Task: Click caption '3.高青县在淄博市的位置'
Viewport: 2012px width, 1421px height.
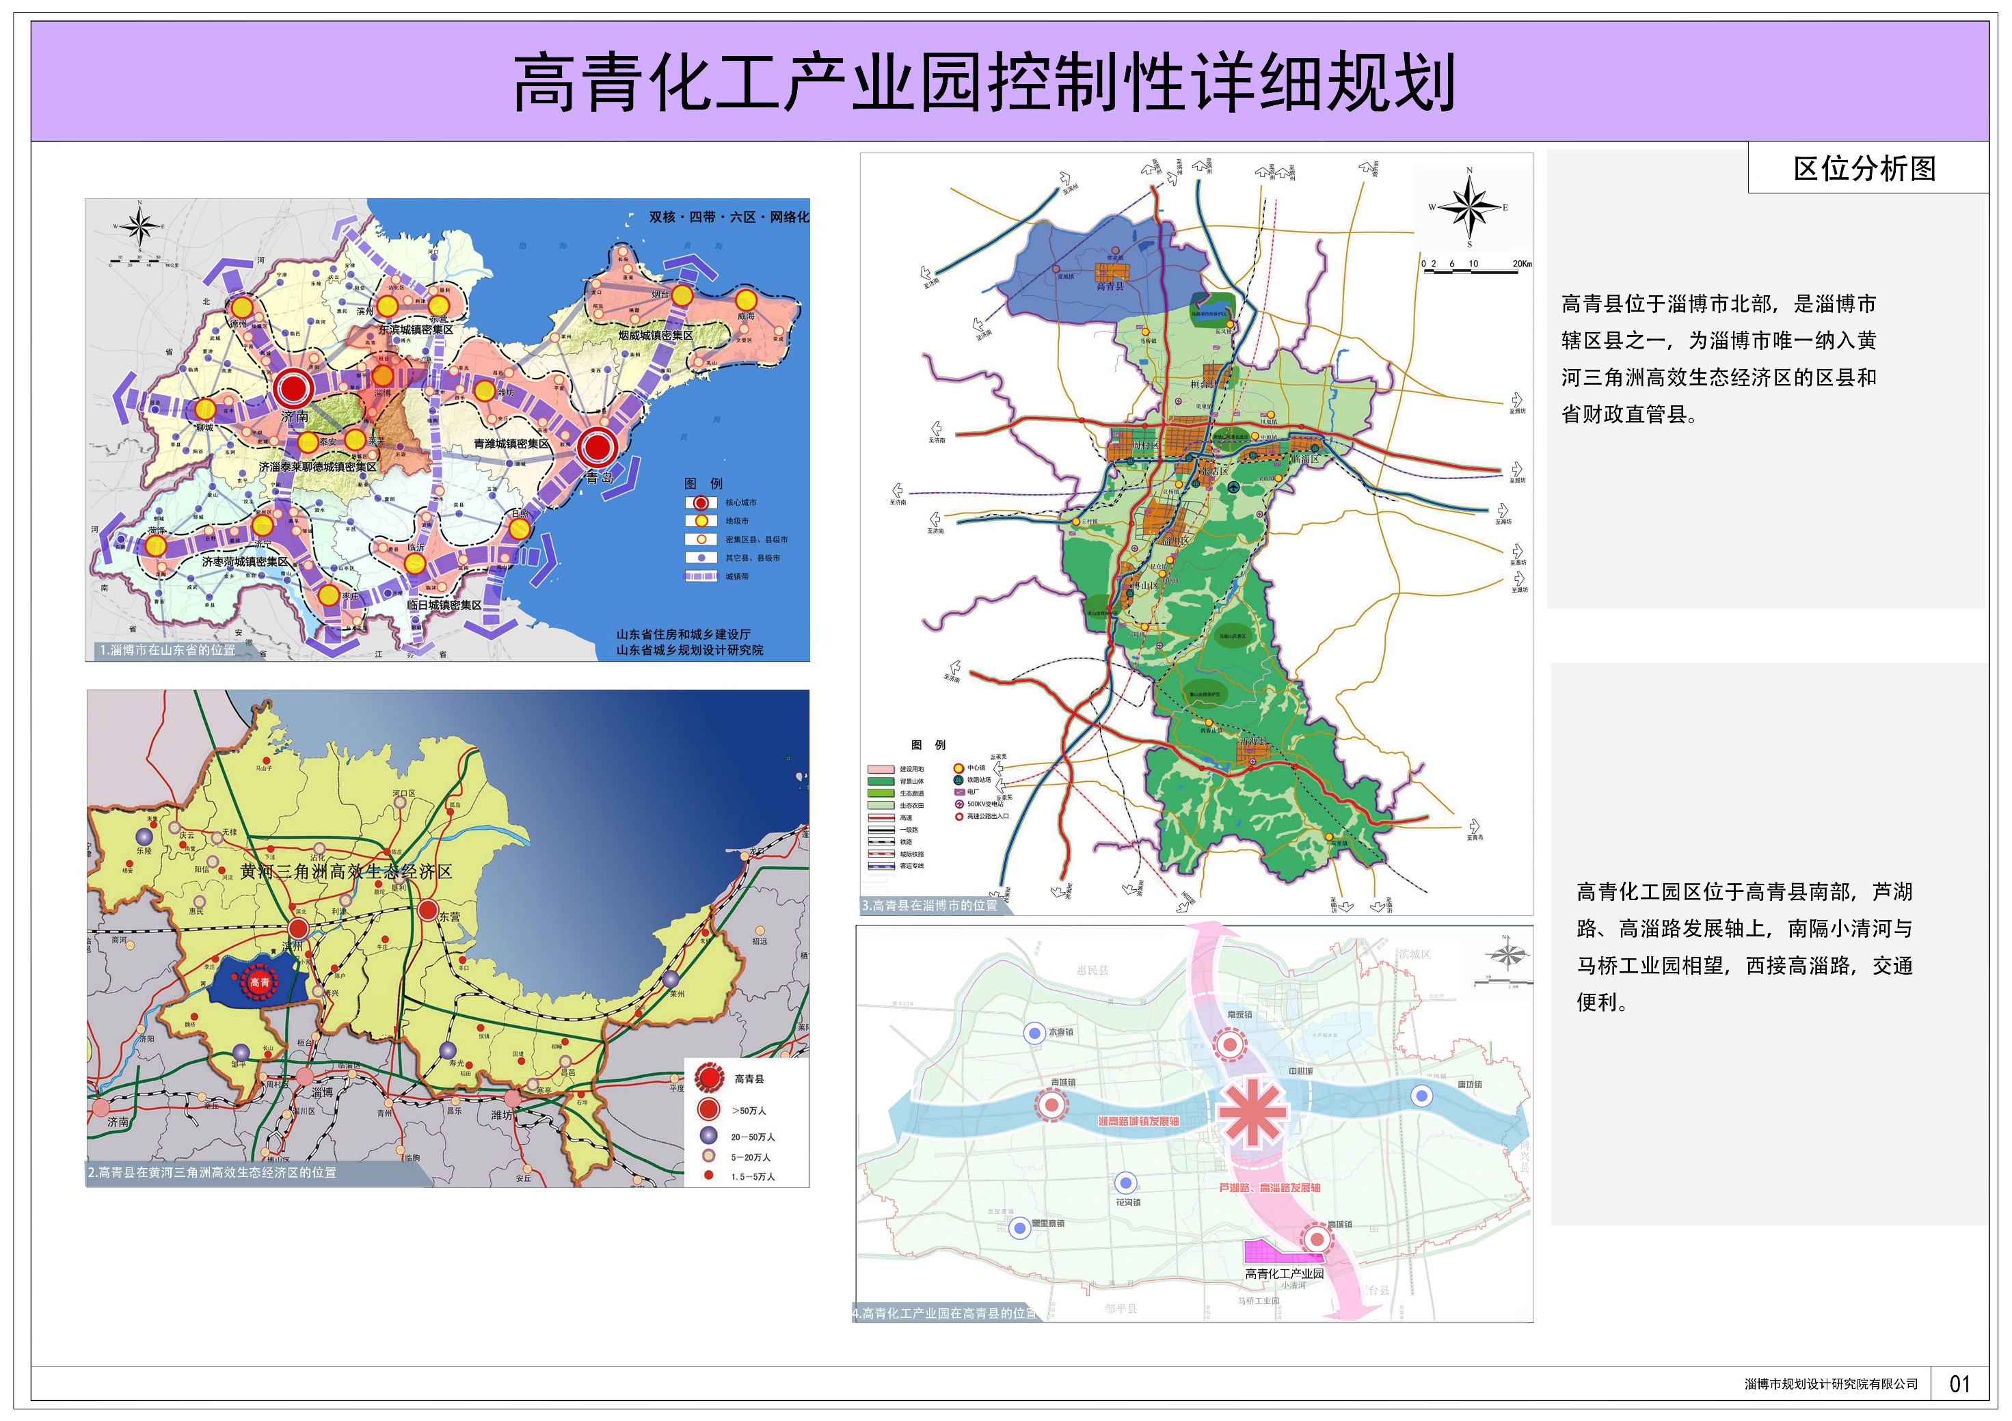Action: (x=930, y=905)
